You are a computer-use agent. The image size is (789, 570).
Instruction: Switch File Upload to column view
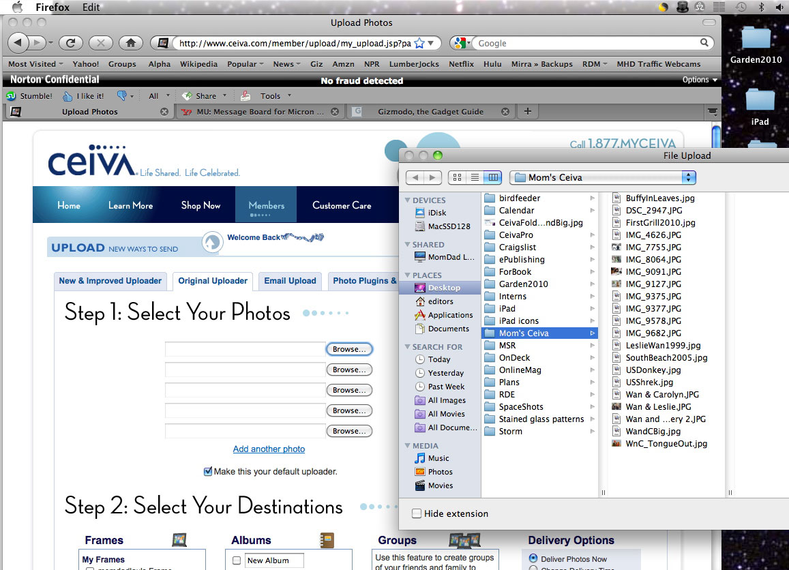pos(493,177)
